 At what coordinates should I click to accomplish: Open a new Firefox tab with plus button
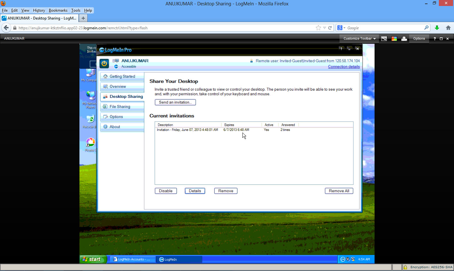point(83,18)
